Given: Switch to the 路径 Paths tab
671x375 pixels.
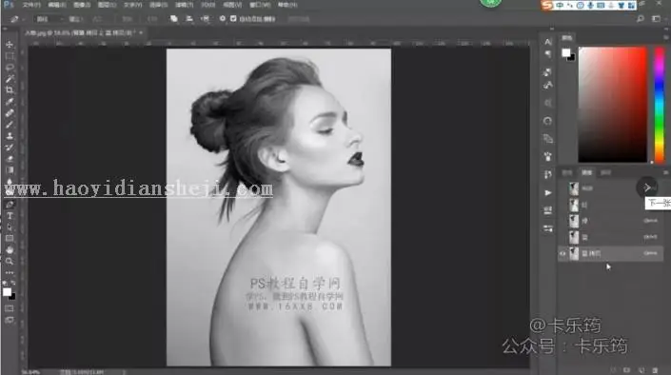Looking at the screenshot, I should click(605, 172).
